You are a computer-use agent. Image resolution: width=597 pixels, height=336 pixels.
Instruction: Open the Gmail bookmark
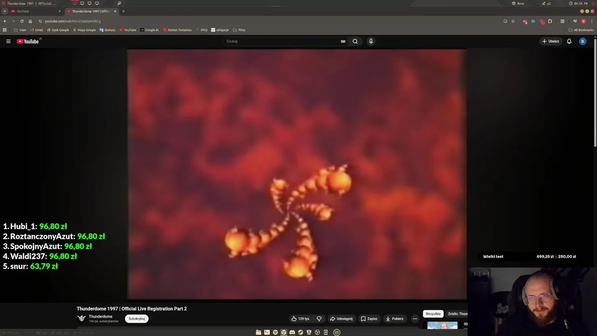36,30
